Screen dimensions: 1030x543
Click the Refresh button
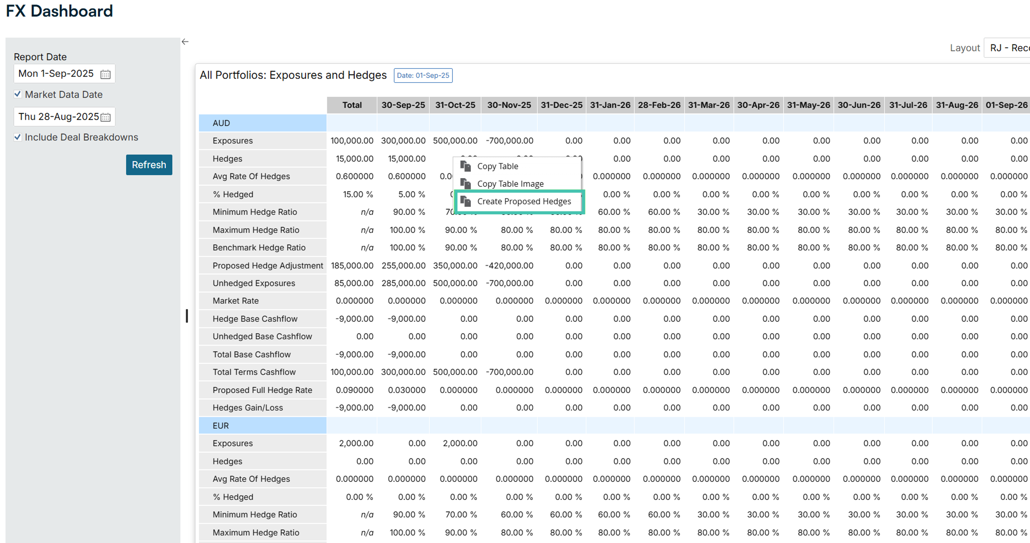click(149, 165)
